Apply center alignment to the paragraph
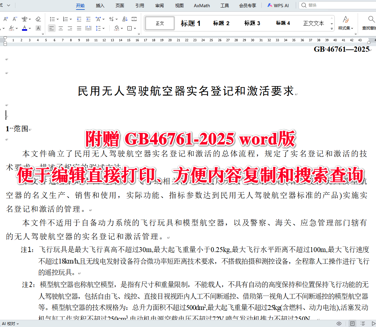The height and width of the screenshot is (327, 376). 61,28
